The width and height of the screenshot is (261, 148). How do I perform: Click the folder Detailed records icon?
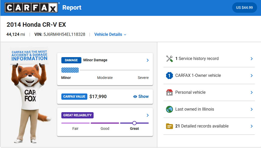click(169, 126)
